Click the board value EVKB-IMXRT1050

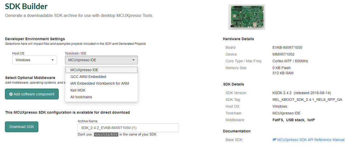pos(288,48)
